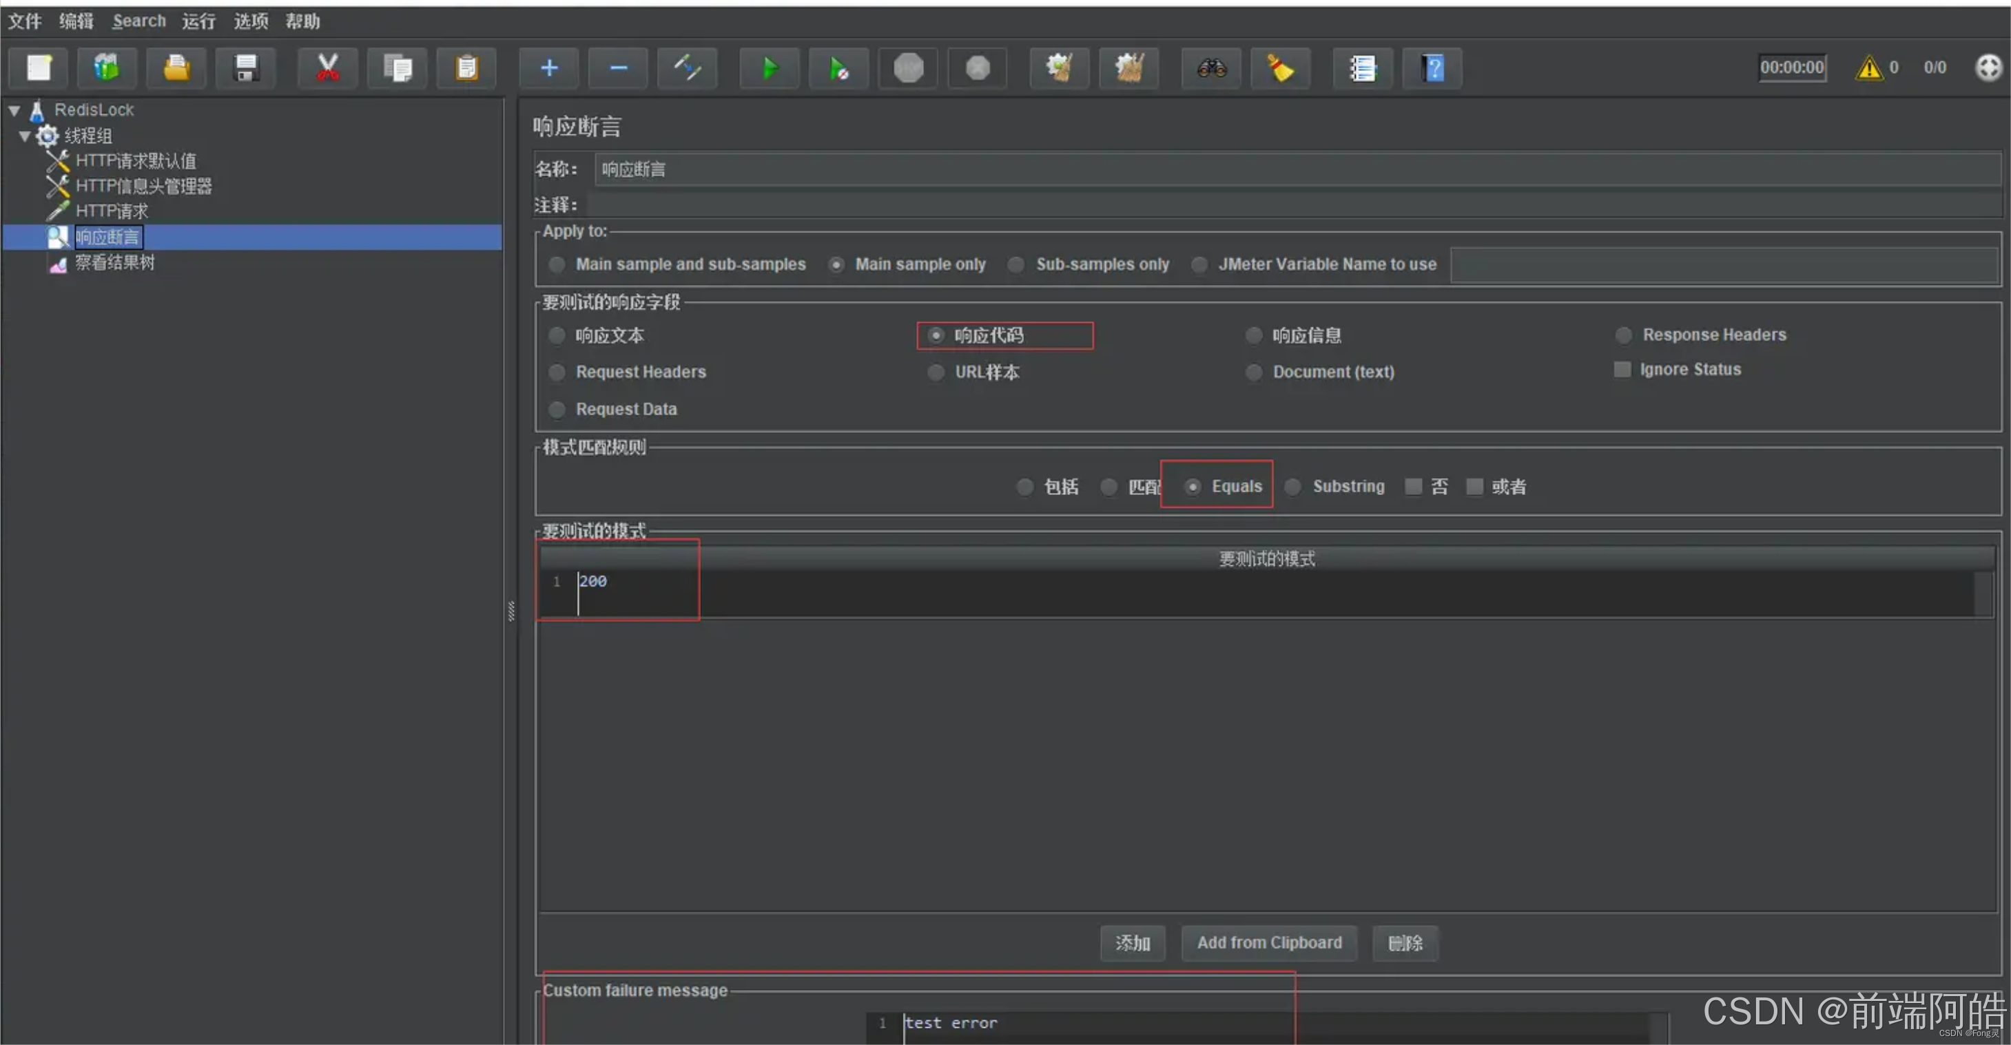Open the Function Helper list icon
The width and height of the screenshot is (2011, 1045).
[x=1362, y=69]
